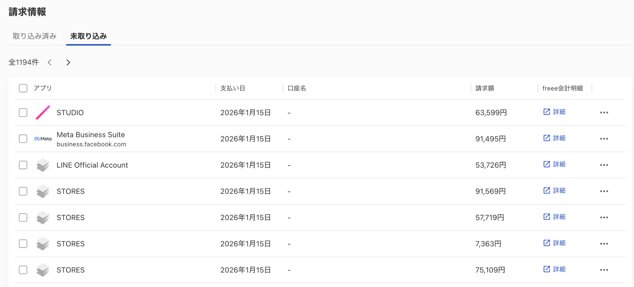Open more options for the 7,363円 STORES row

point(604,244)
